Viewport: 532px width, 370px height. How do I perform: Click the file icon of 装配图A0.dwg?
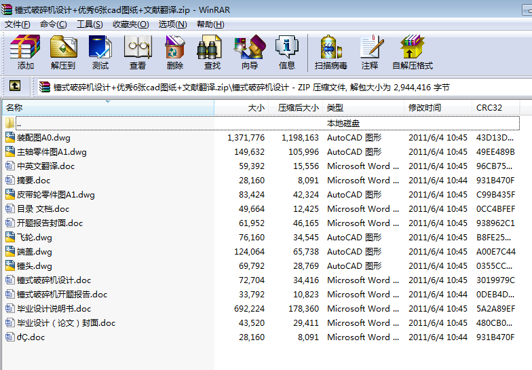10,137
